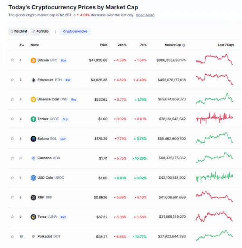Click the Read More link
The image size is (242, 248).
[x=145, y=15]
